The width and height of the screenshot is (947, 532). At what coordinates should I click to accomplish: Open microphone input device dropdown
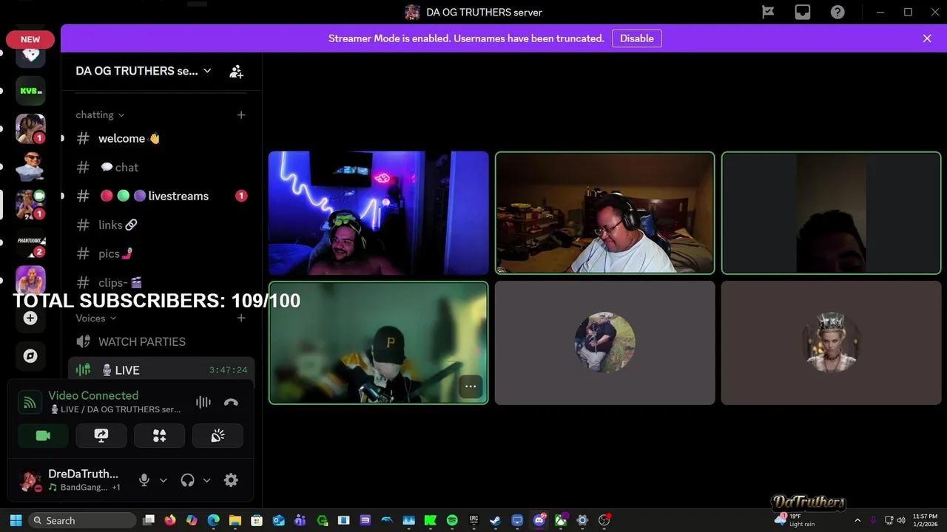pyautogui.click(x=164, y=480)
